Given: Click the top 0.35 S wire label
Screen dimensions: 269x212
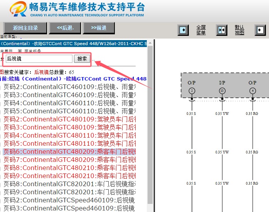Looking at the screenshot, I should pyautogui.click(x=191, y=114).
